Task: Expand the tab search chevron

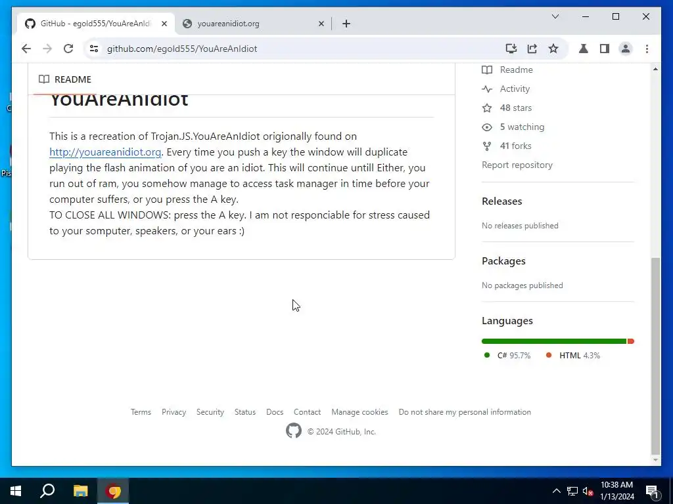Action: (x=555, y=16)
